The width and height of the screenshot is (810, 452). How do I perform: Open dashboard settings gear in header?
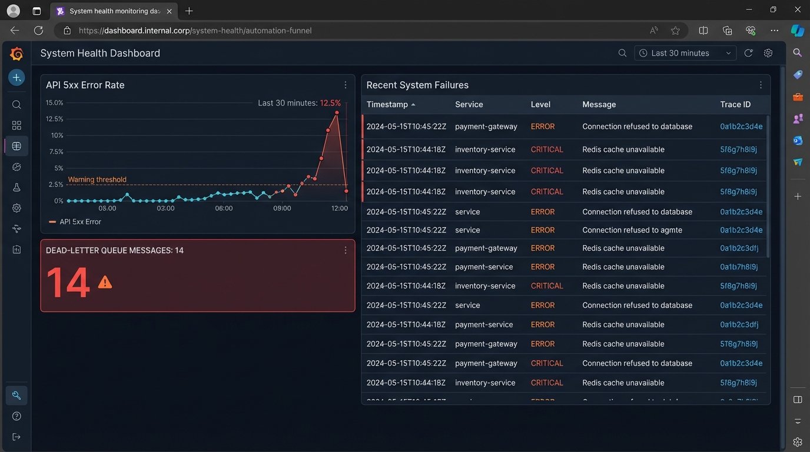click(x=768, y=53)
